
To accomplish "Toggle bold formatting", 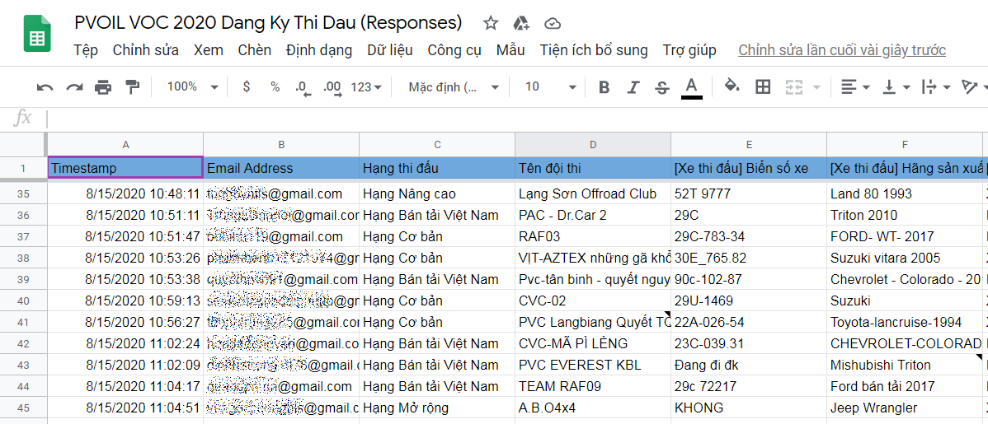I will (x=604, y=87).
